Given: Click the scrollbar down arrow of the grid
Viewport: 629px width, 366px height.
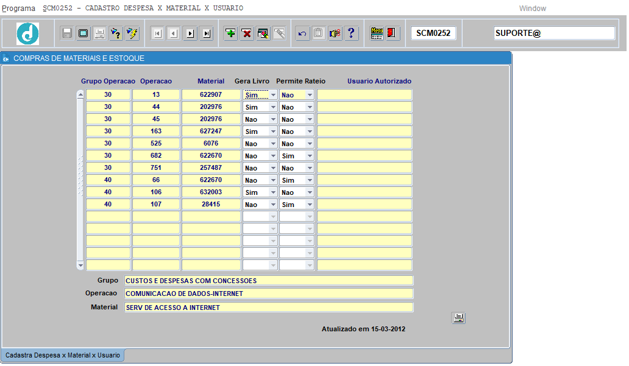Looking at the screenshot, I should click(x=80, y=266).
